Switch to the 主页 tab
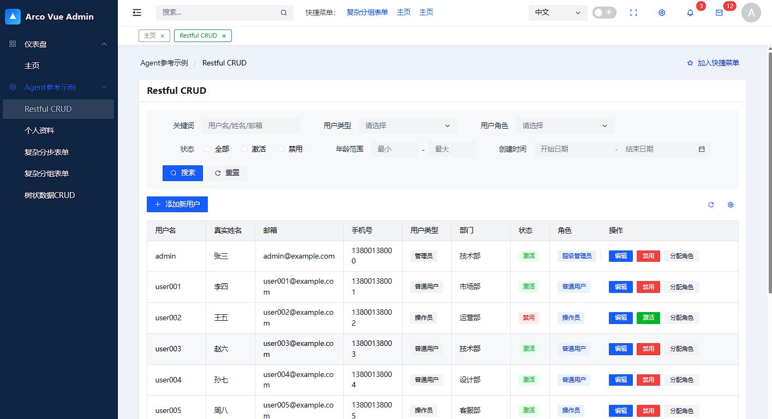772x419 pixels. (x=150, y=35)
